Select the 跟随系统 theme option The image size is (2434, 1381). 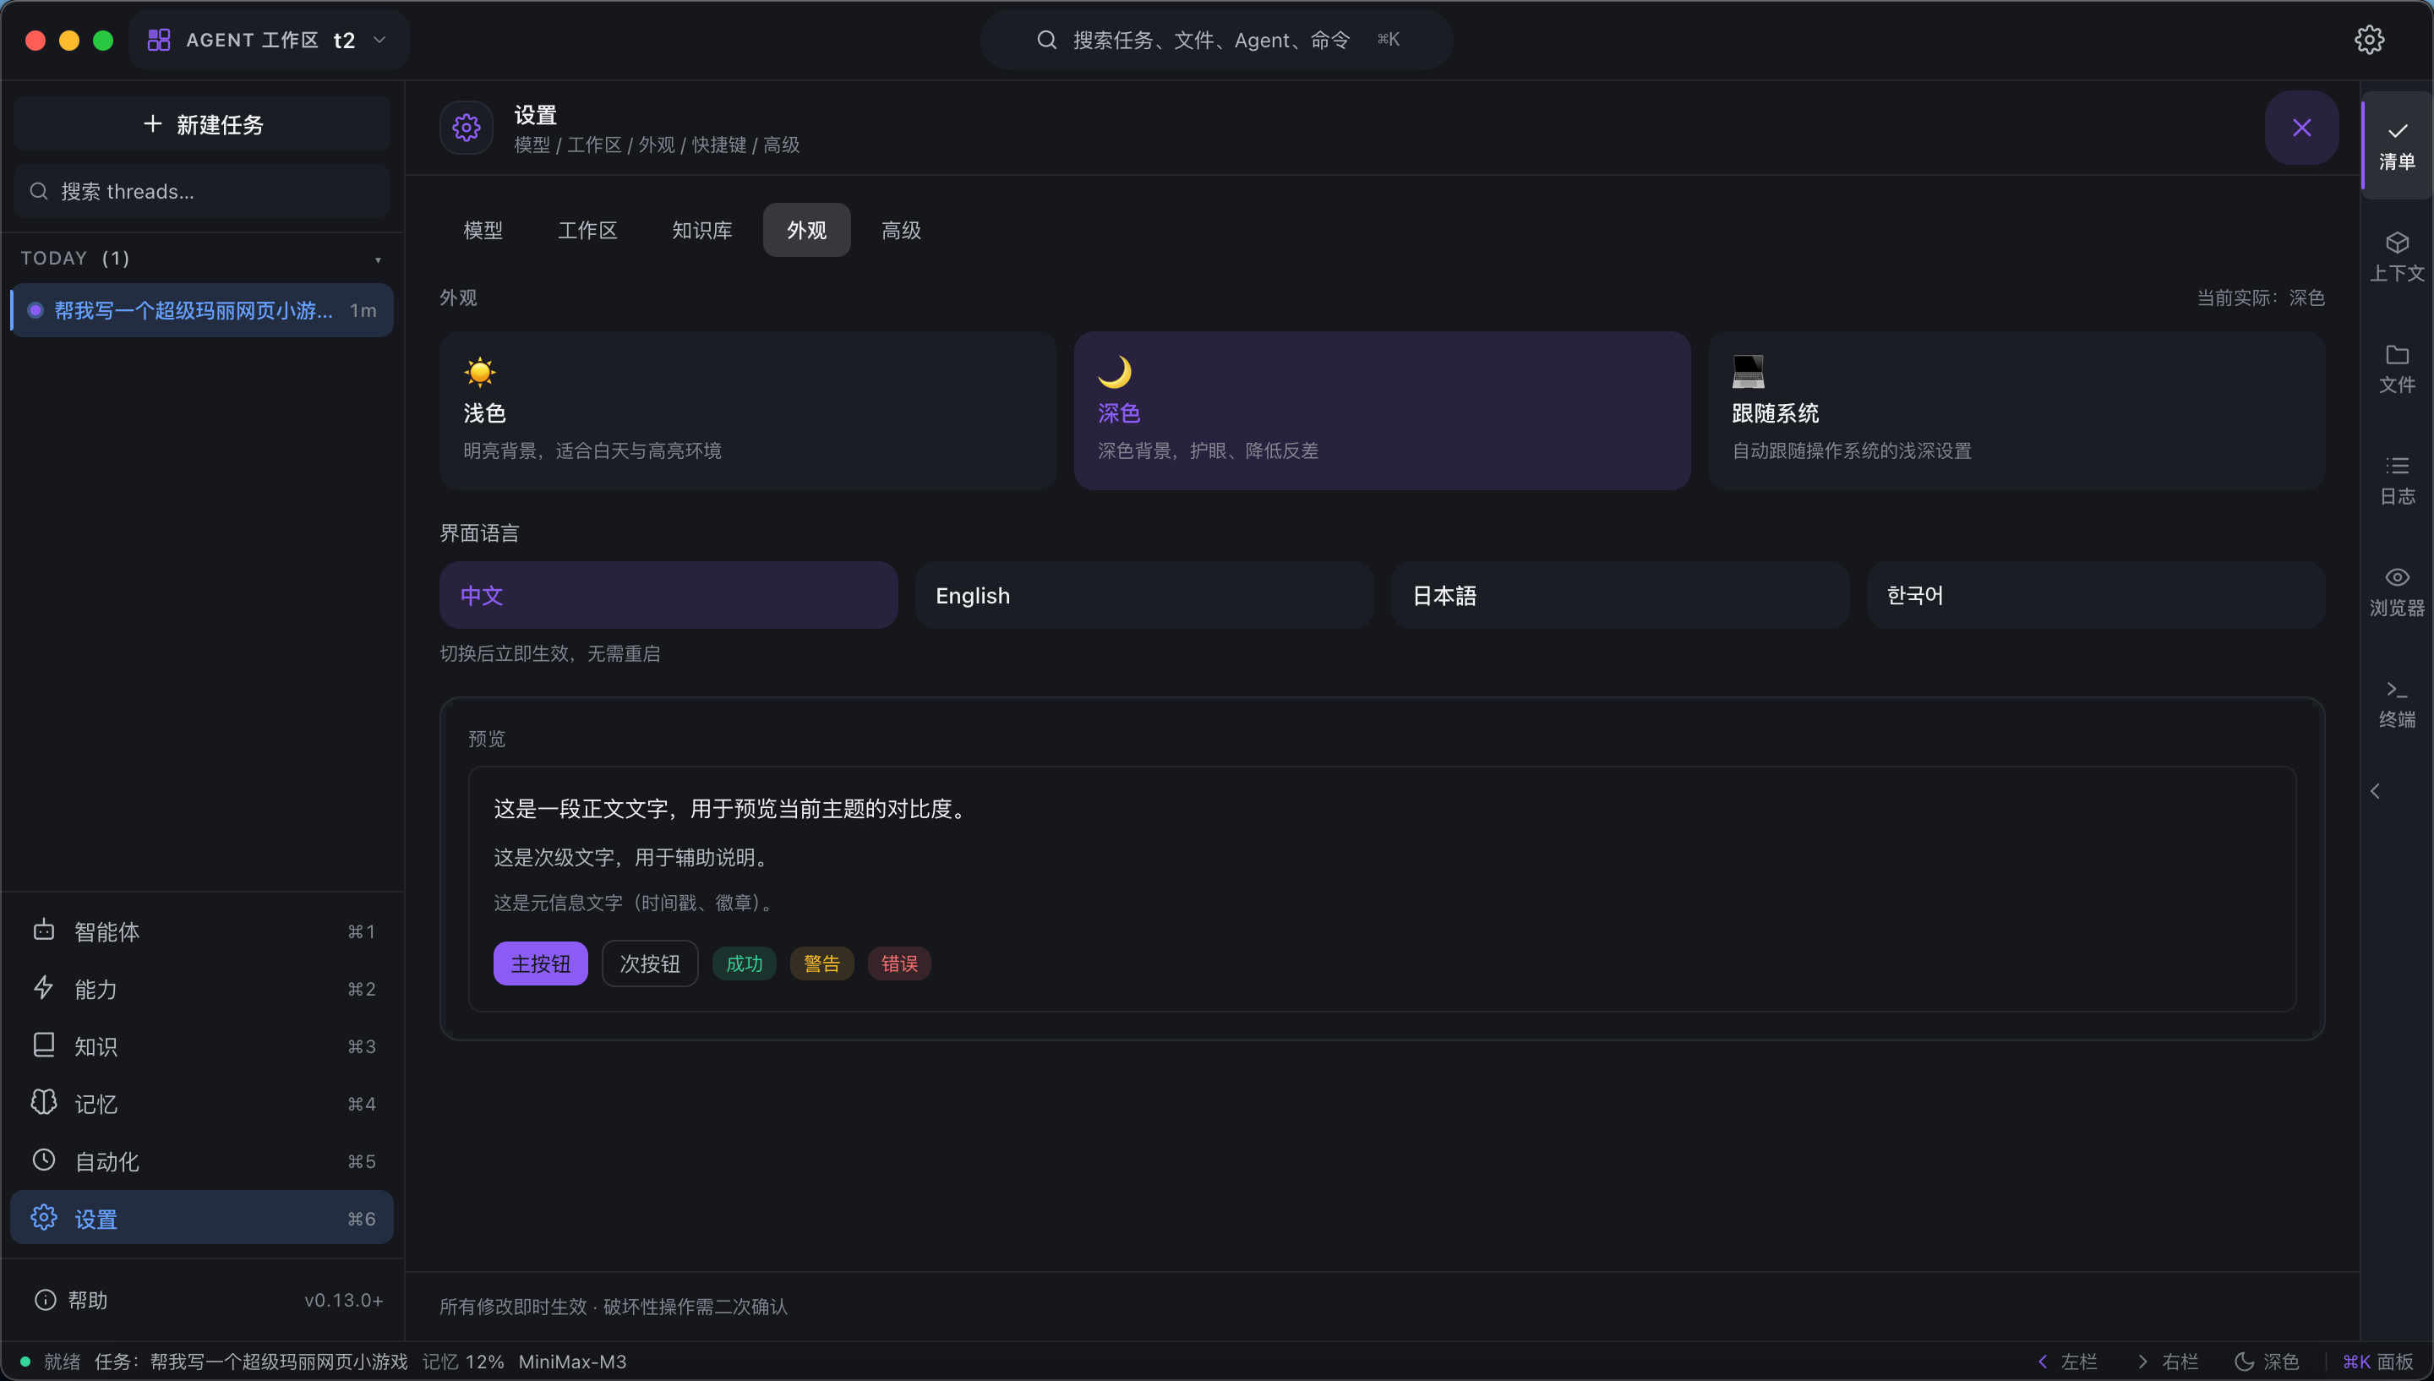point(2016,411)
